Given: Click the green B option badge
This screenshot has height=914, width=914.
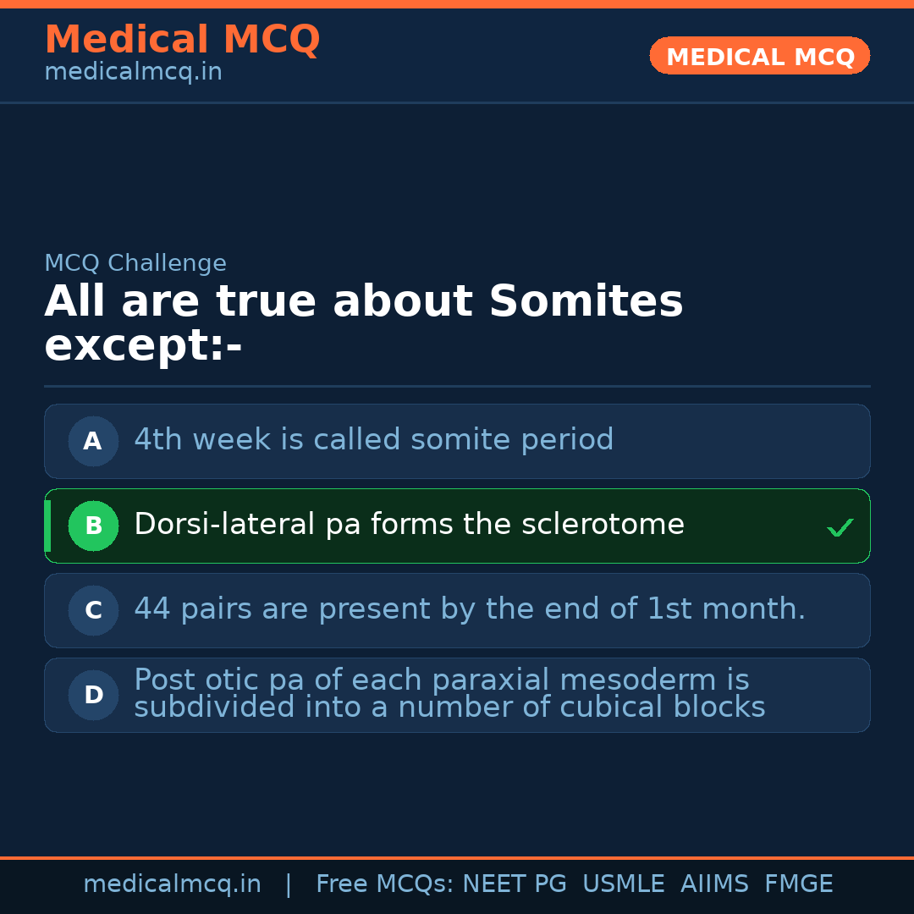Looking at the screenshot, I should (x=93, y=526).
